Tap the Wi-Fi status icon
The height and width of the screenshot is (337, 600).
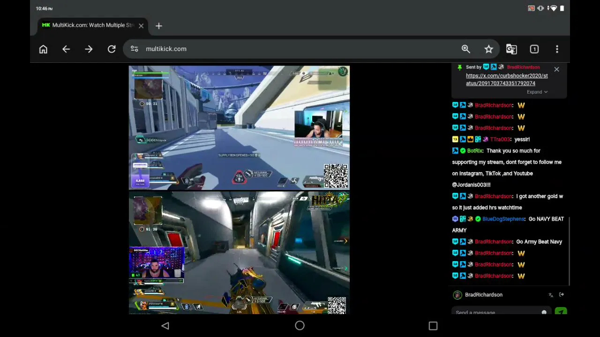pos(553,8)
